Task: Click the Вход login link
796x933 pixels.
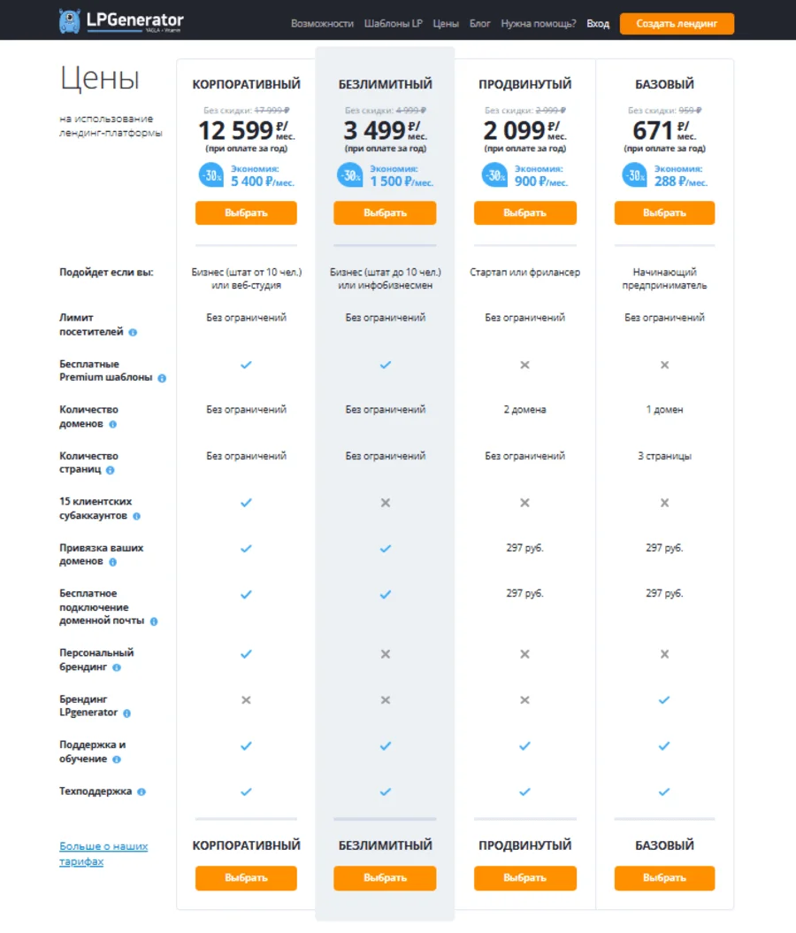Action: point(598,24)
